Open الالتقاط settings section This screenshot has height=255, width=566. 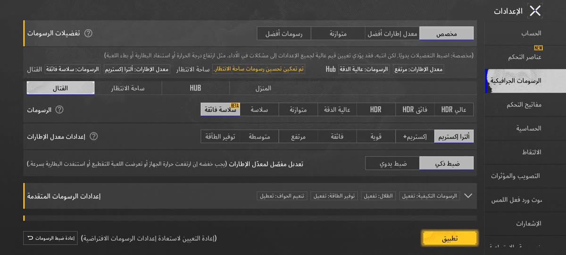pos(525,152)
